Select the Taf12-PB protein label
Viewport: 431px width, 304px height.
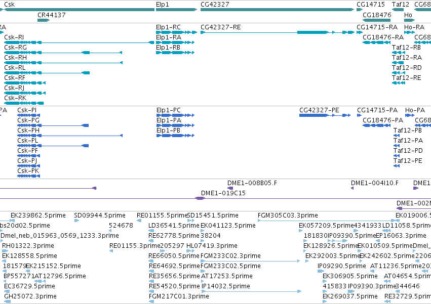pos(408,131)
